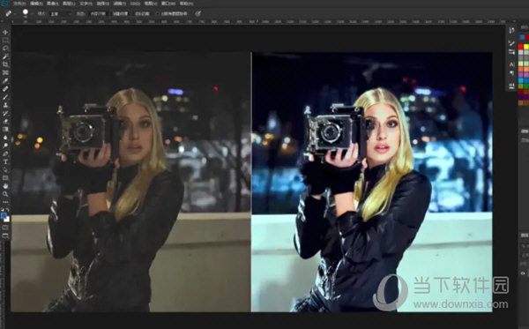Enable the sample all layers checkbox

point(157,14)
